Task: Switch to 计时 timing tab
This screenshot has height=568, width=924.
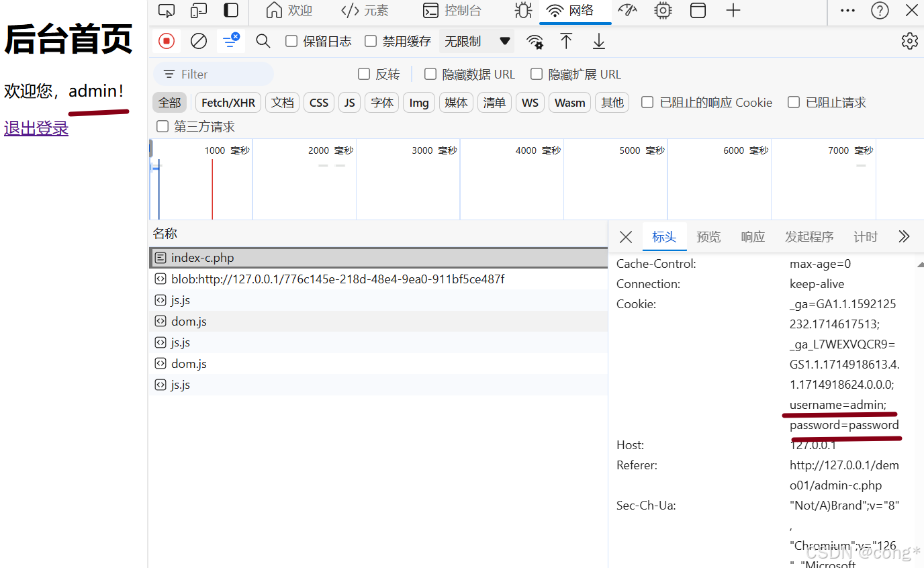Action: 866,236
